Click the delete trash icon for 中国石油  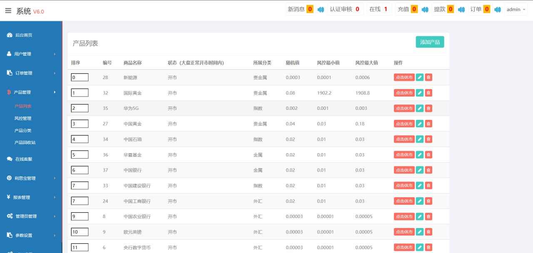(428, 139)
